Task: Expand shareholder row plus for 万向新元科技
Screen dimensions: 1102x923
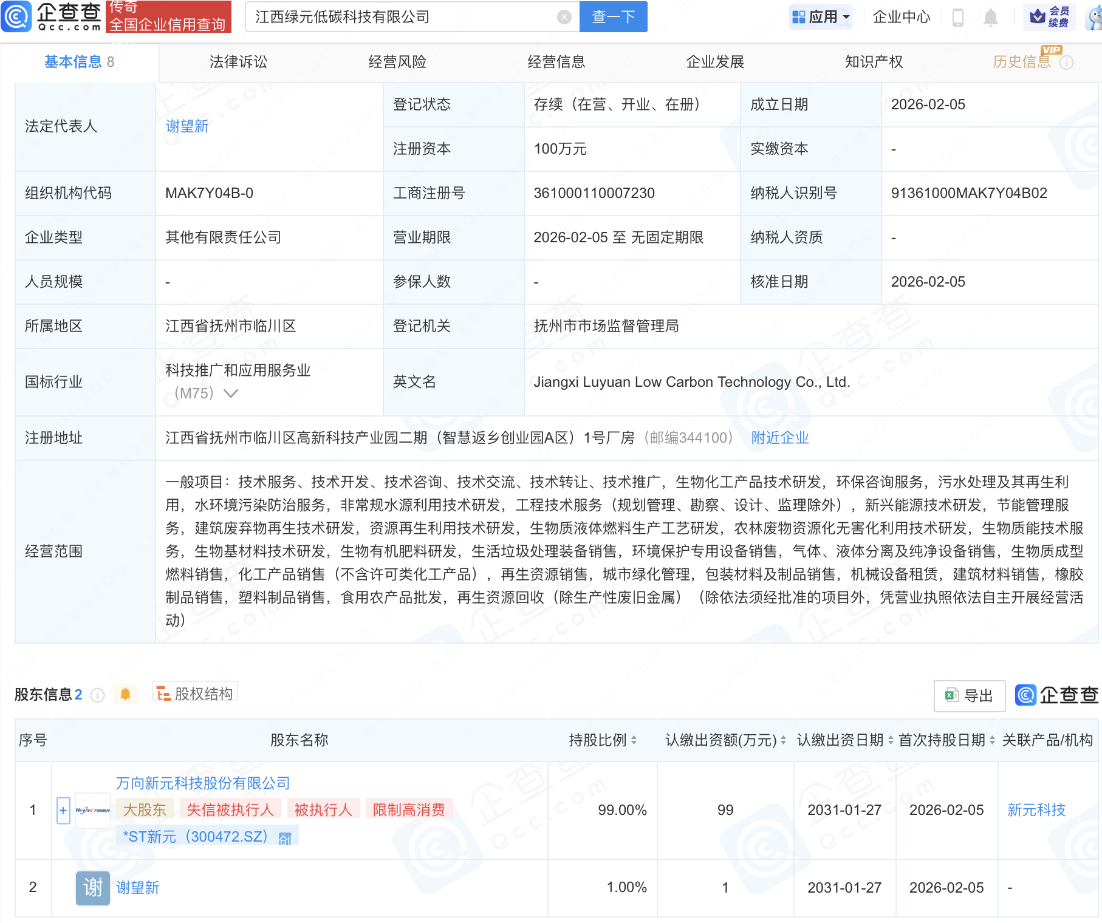Action: (x=63, y=810)
